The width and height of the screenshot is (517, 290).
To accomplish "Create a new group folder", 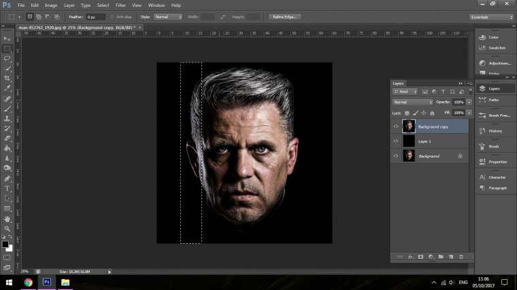I will point(441,257).
